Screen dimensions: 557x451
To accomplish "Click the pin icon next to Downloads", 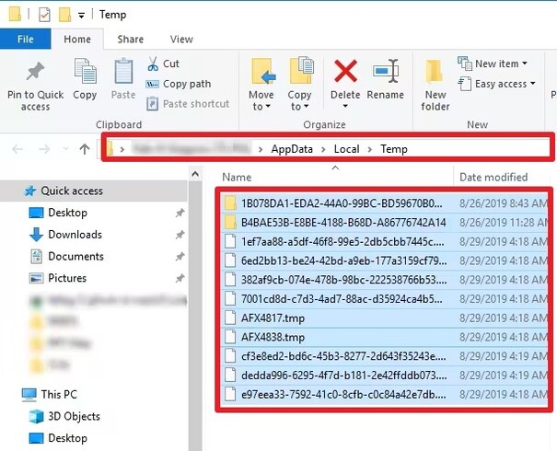I will tap(180, 235).
